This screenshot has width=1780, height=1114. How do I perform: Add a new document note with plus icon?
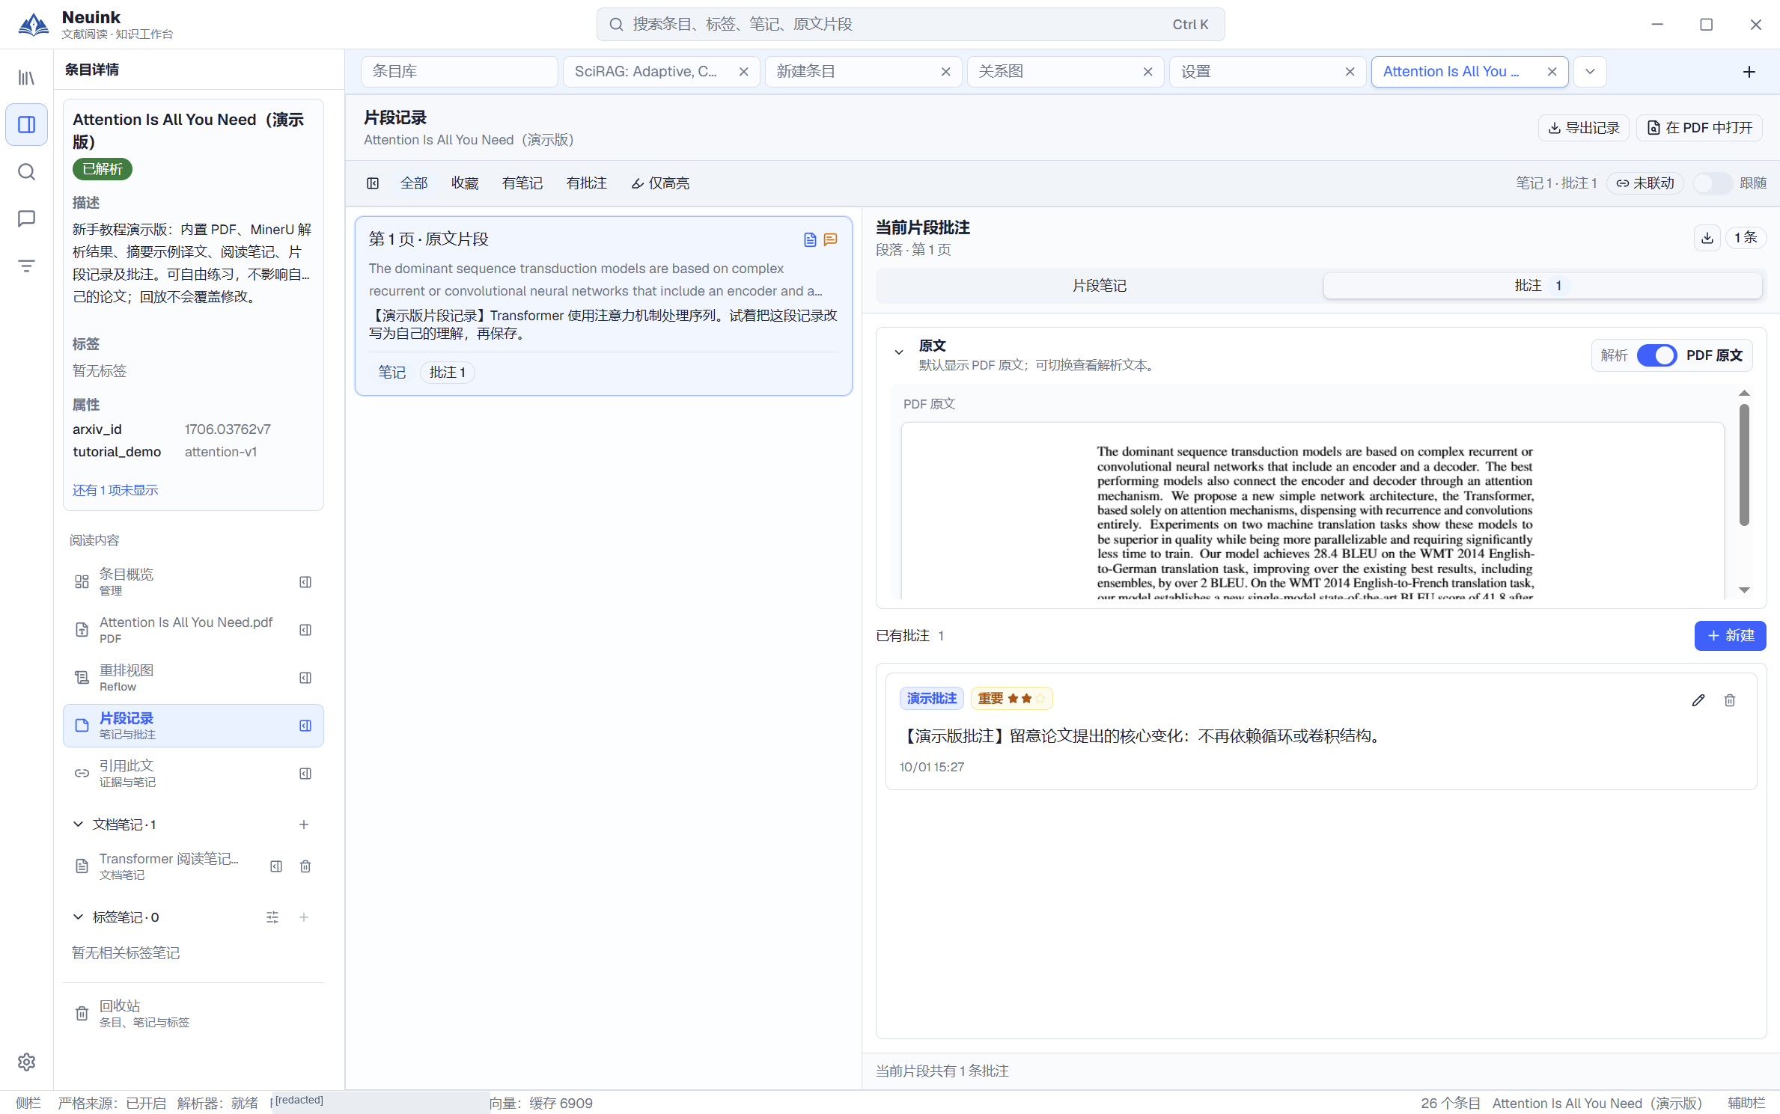pyautogui.click(x=304, y=824)
